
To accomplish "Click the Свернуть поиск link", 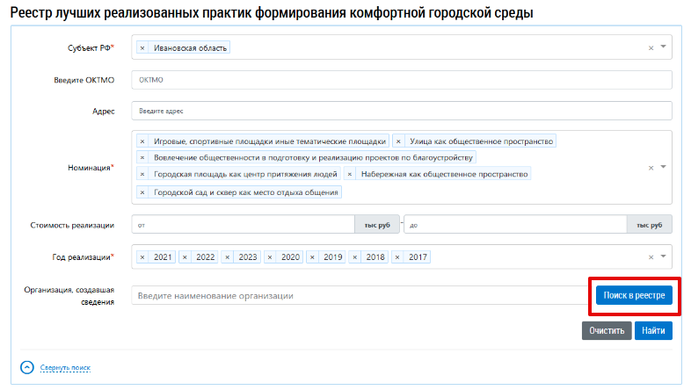I will [x=65, y=368].
